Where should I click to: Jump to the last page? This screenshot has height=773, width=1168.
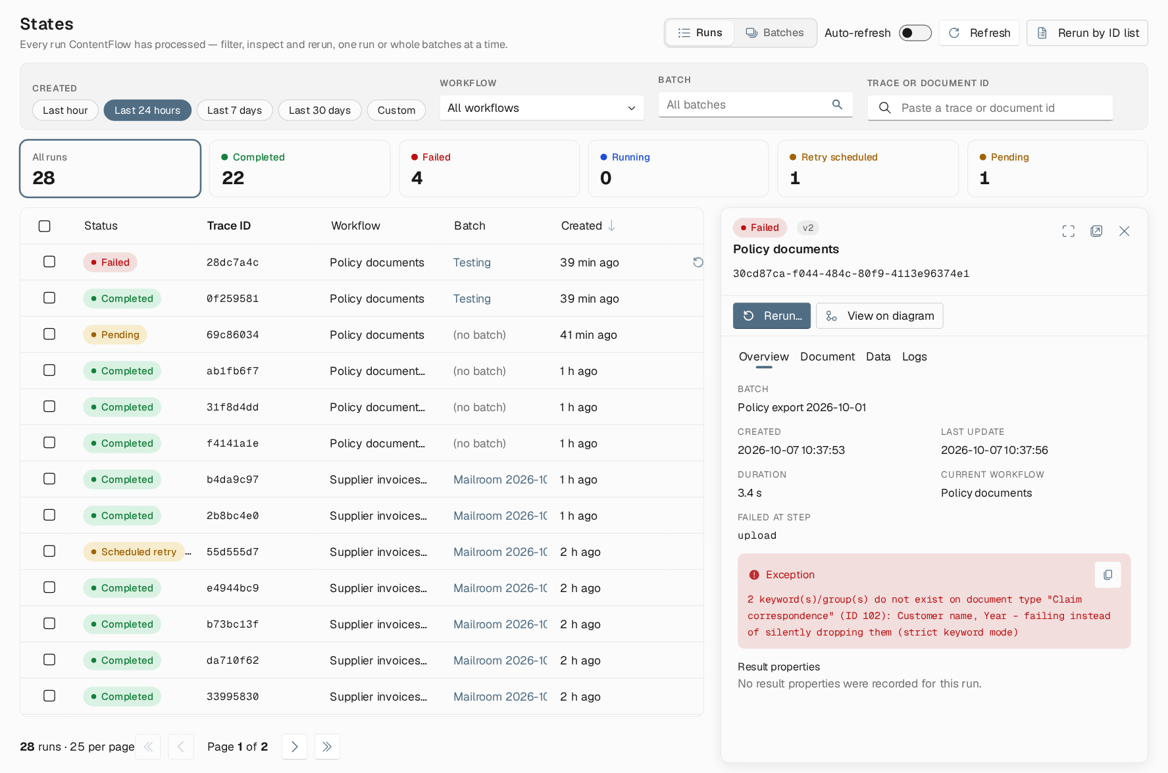pos(327,747)
